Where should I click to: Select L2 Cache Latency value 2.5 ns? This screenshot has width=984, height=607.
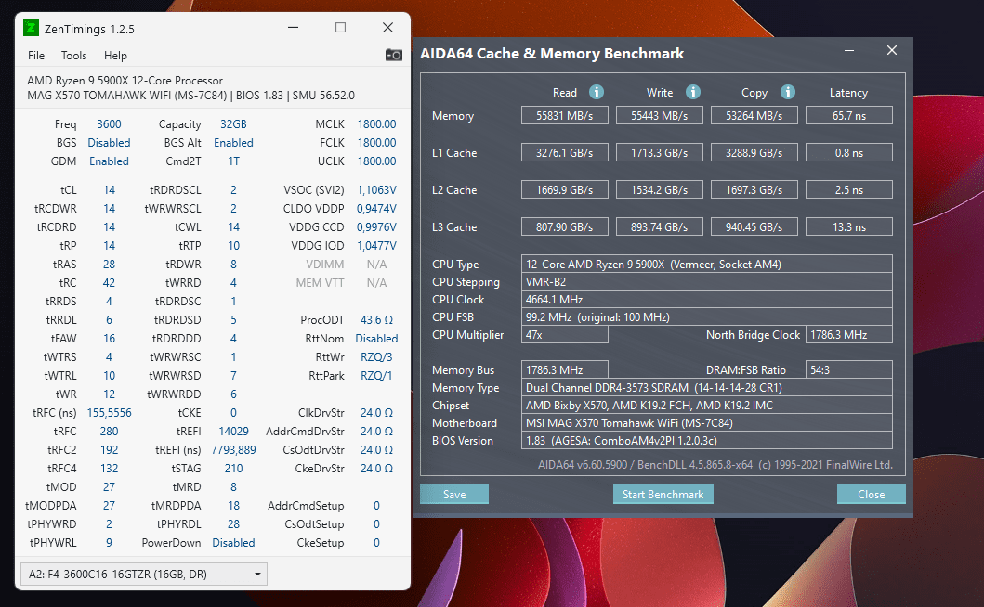(x=849, y=189)
